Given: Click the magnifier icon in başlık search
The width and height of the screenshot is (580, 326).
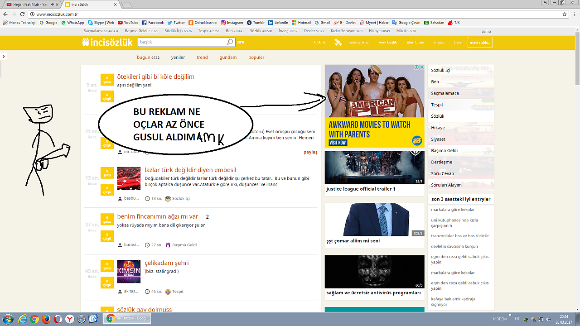Looking at the screenshot, I should (x=230, y=42).
